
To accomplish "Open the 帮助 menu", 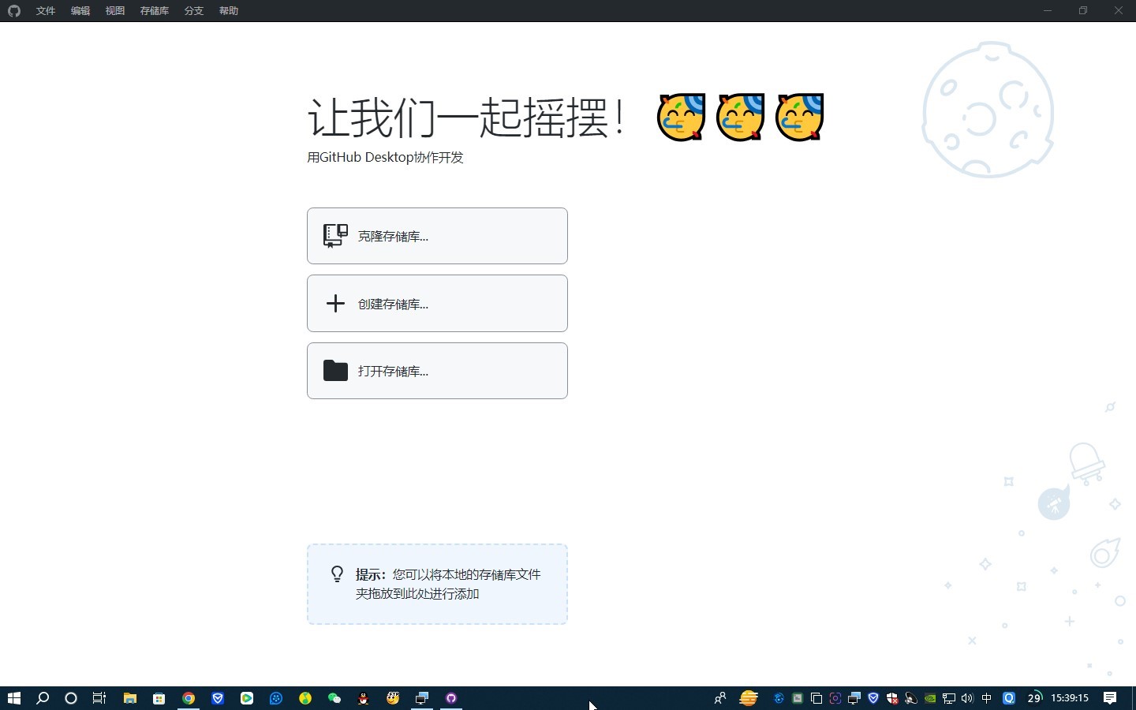I will tap(229, 11).
